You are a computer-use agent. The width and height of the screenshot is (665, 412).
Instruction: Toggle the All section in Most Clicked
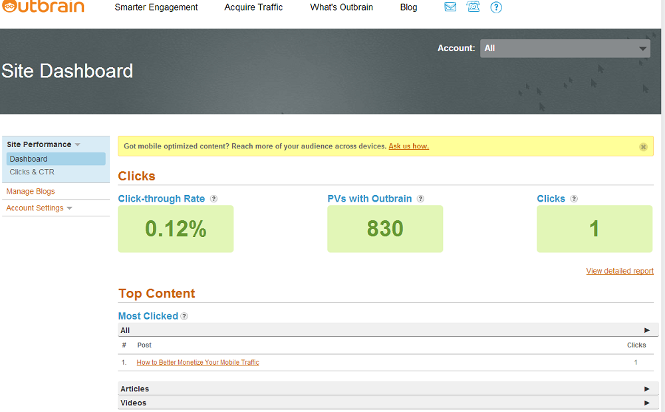pyautogui.click(x=646, y=330)
